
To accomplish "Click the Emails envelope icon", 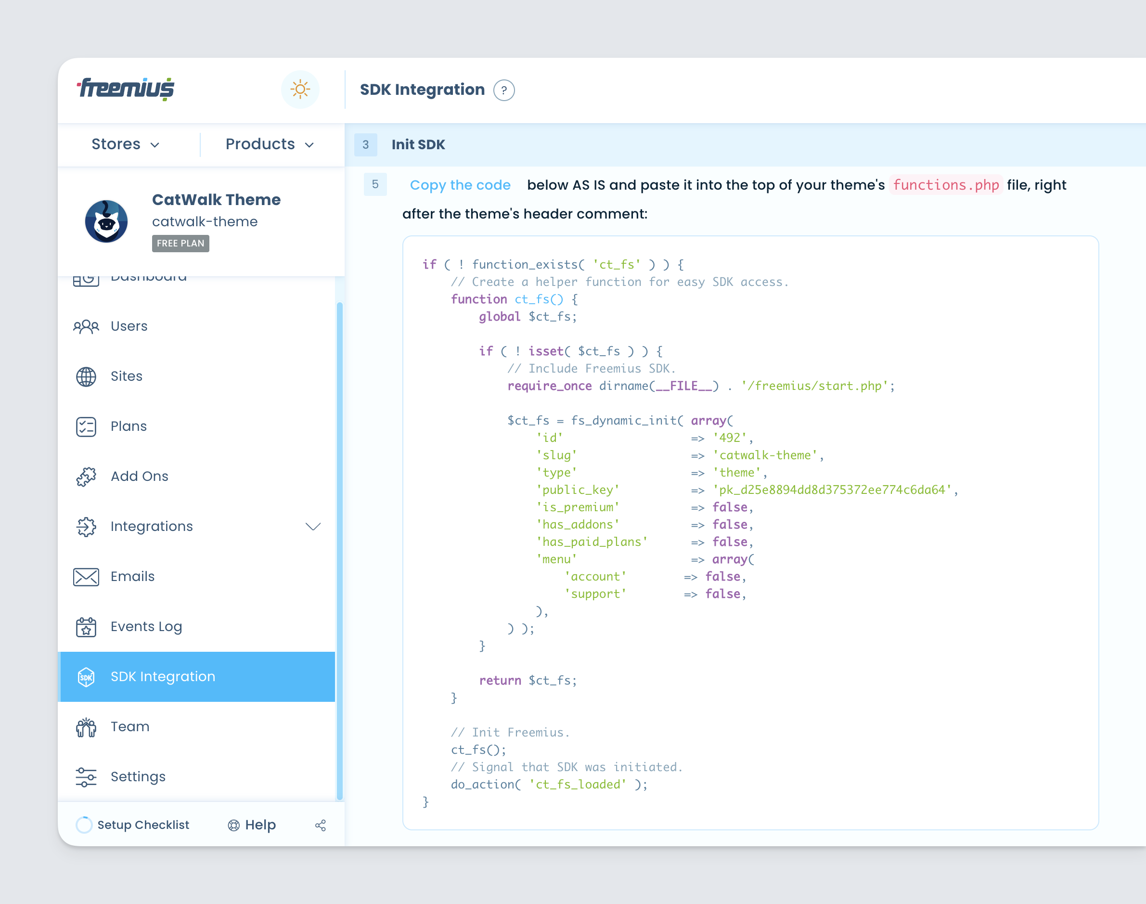I will pyautogui.click(x=86, y=577).
